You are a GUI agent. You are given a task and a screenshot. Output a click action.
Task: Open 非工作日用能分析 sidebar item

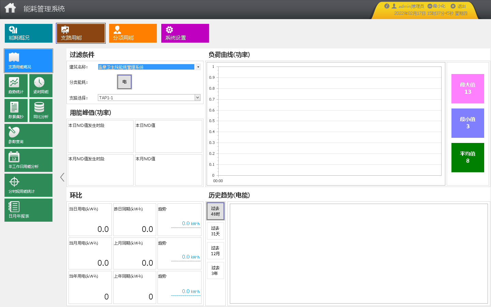point(29,160)
